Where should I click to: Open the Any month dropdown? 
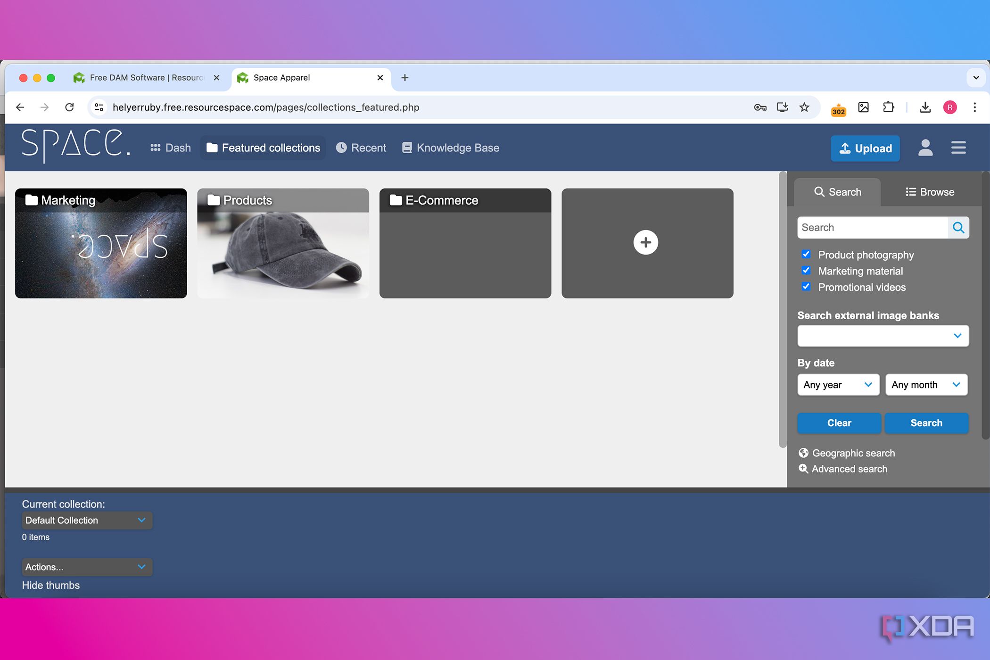pyautogui.click(x=926, y=385)
